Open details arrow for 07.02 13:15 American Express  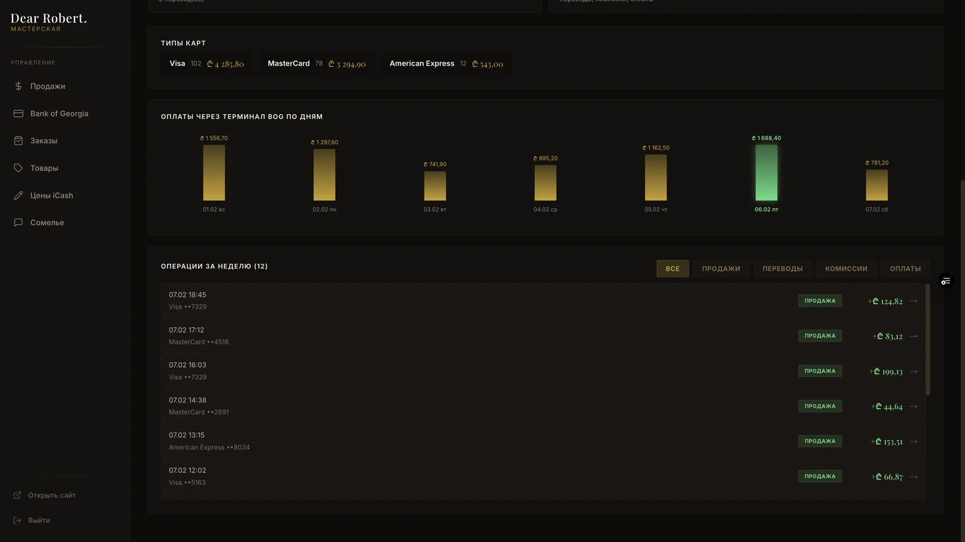pyautogui.click(x=913, y=441)
